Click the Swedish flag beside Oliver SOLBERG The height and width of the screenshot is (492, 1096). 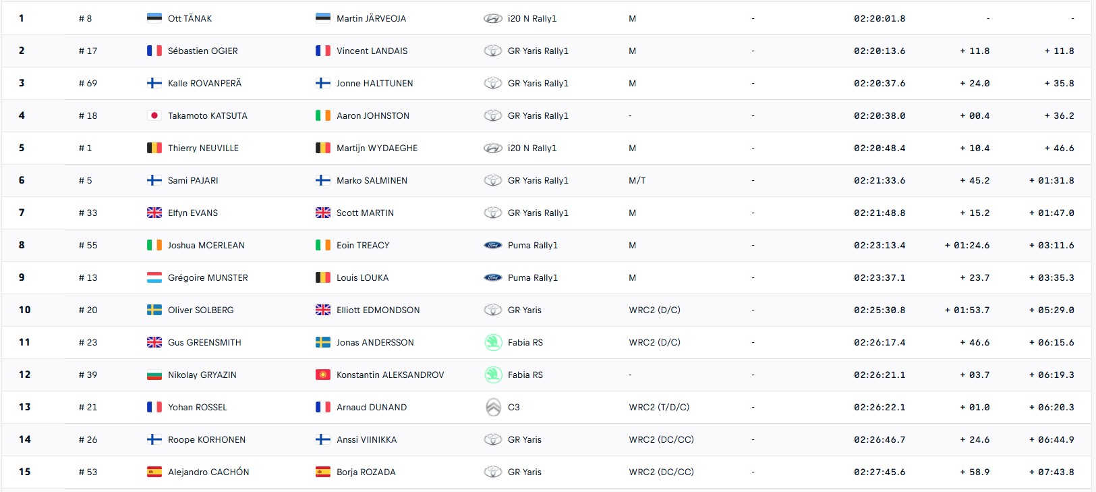154,310
